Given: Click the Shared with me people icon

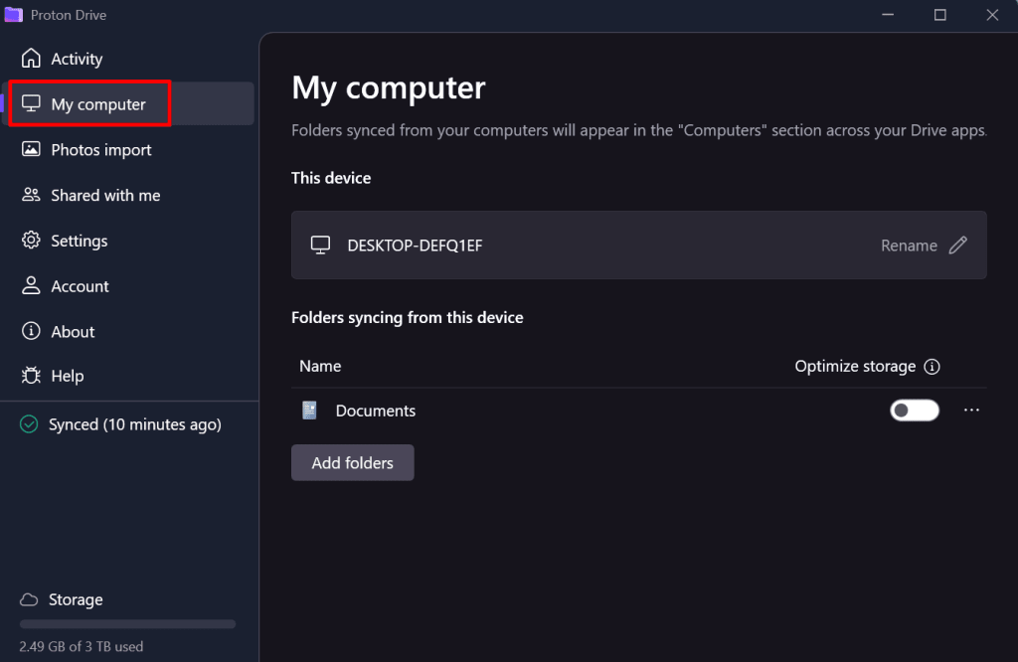Looking at the screenshot, I should click(31, 195).
